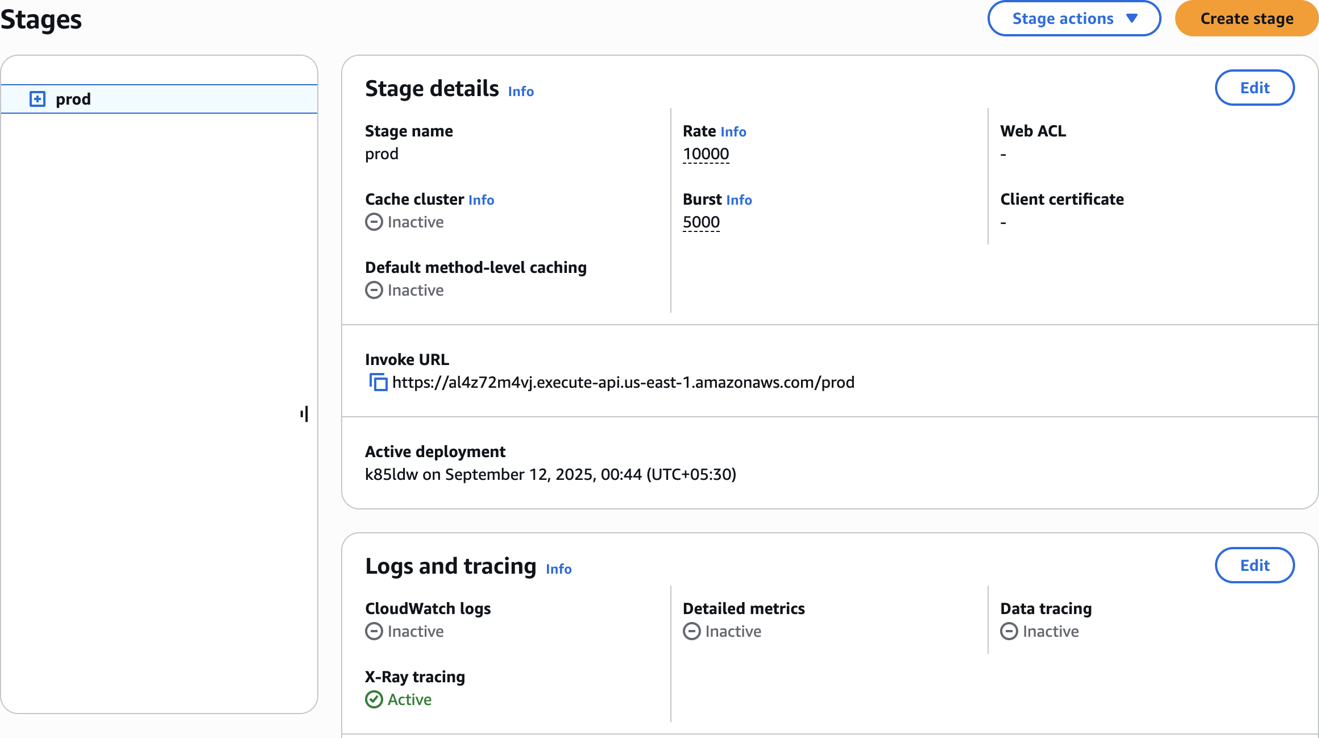
Task: Open Info link beside Burst
Action: point(739,200)
